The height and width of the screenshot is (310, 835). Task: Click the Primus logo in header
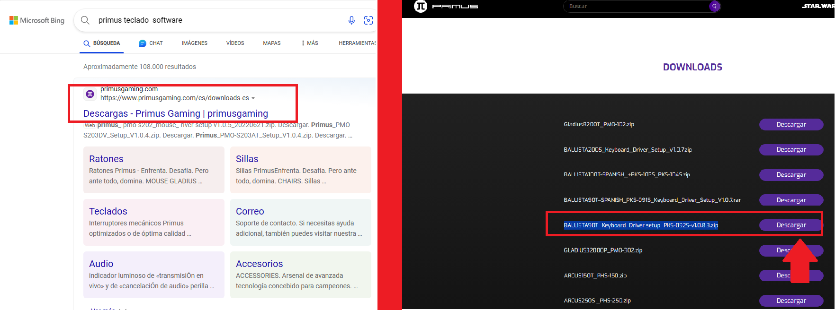tap(446, 6)
